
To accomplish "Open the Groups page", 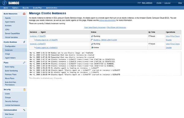I will tap(8, 98).
